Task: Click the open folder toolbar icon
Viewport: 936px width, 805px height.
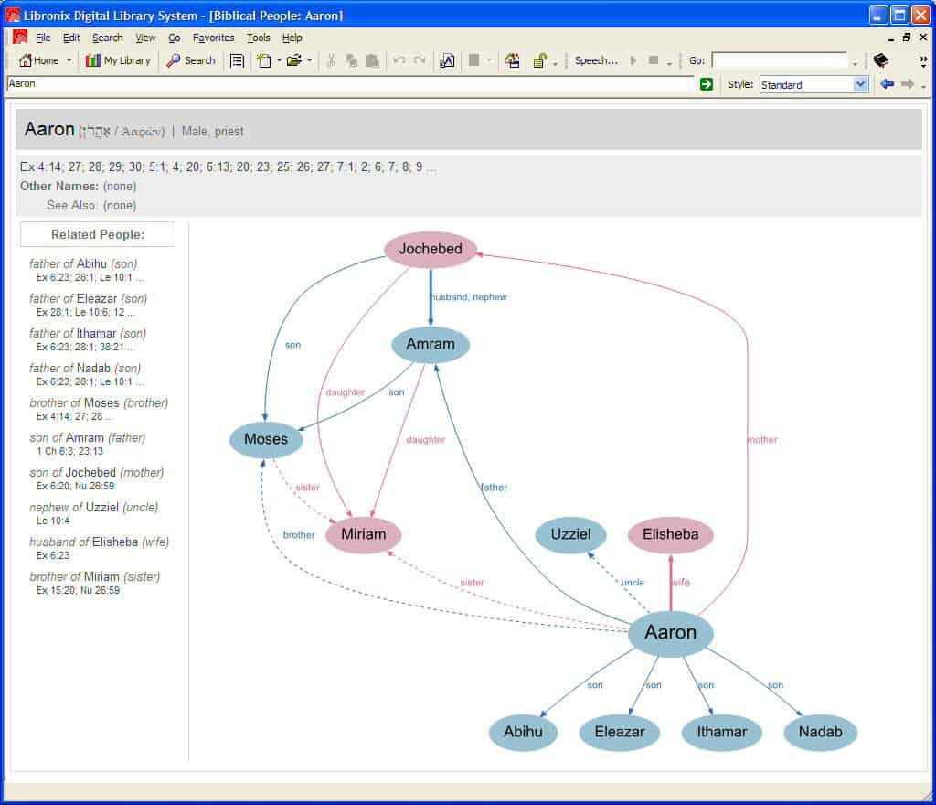Action: point(293,60)
